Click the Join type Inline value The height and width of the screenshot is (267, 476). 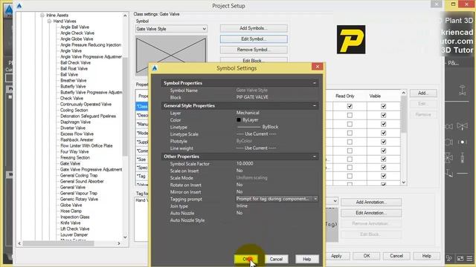242,206
